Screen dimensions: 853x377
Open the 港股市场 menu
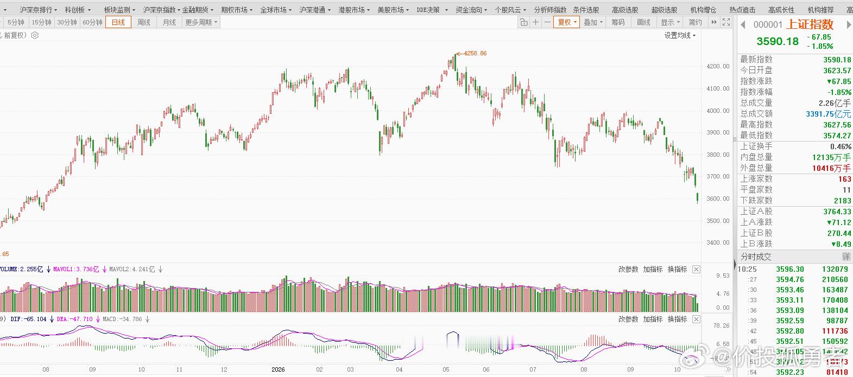click(x=354, y=10)
